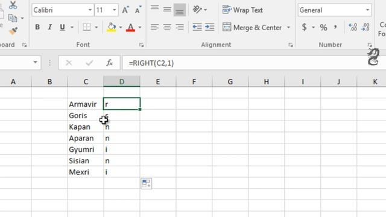Click cell containing Sisian

click(86, 161)
